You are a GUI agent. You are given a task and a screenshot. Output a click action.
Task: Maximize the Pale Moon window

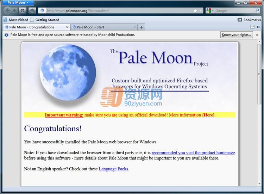(246, 2)
